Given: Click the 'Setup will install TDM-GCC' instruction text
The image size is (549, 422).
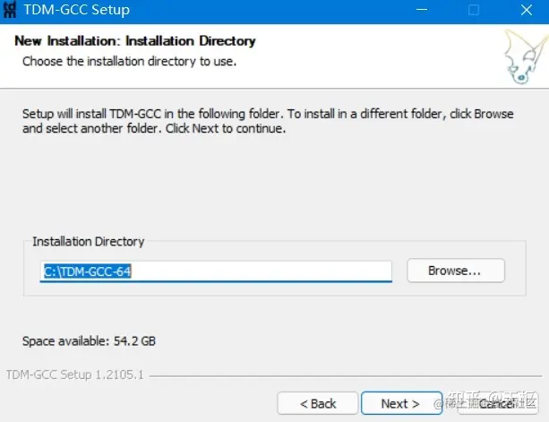Looking at the screenshot, I should (x=268, y=121).
